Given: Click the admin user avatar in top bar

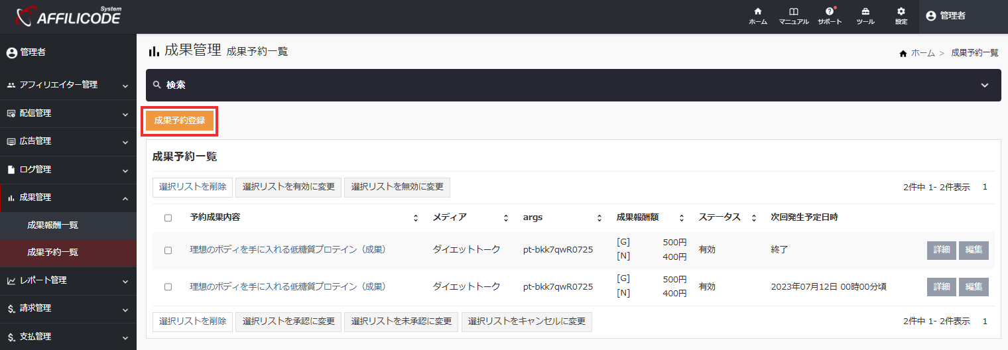Looking at the screenshot, I should coord(930,16).
